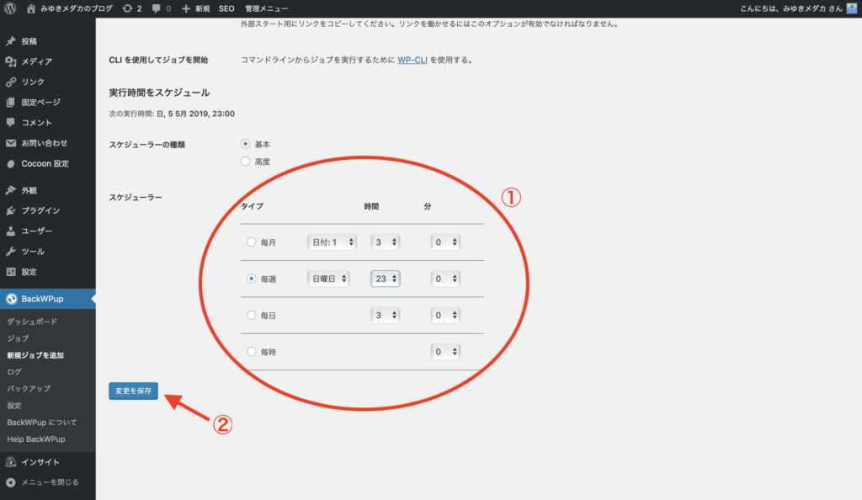
Task: Open the 管理メニュー admin bar menu
Action: point(267,8)
